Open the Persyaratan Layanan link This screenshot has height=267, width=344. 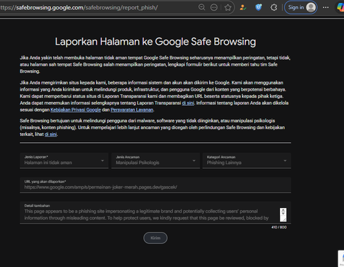(x=132, y=110)
